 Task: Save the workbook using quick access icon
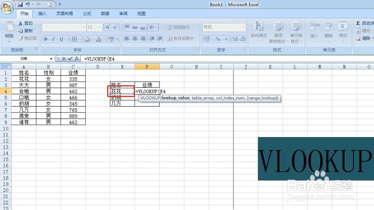(x=20, y=4)
